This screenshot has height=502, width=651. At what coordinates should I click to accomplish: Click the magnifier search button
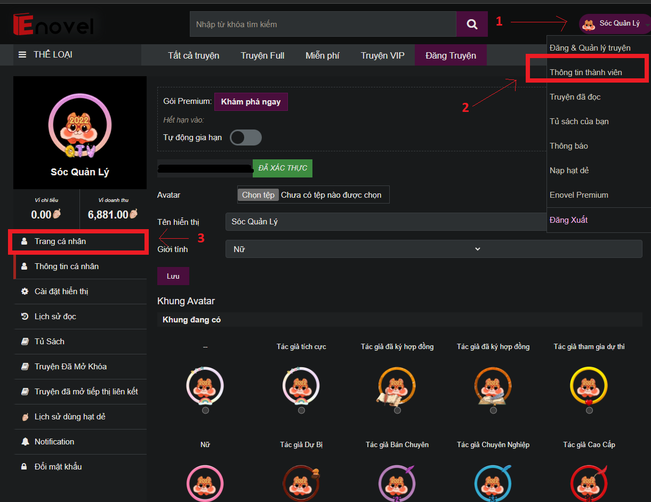point(472,24)
